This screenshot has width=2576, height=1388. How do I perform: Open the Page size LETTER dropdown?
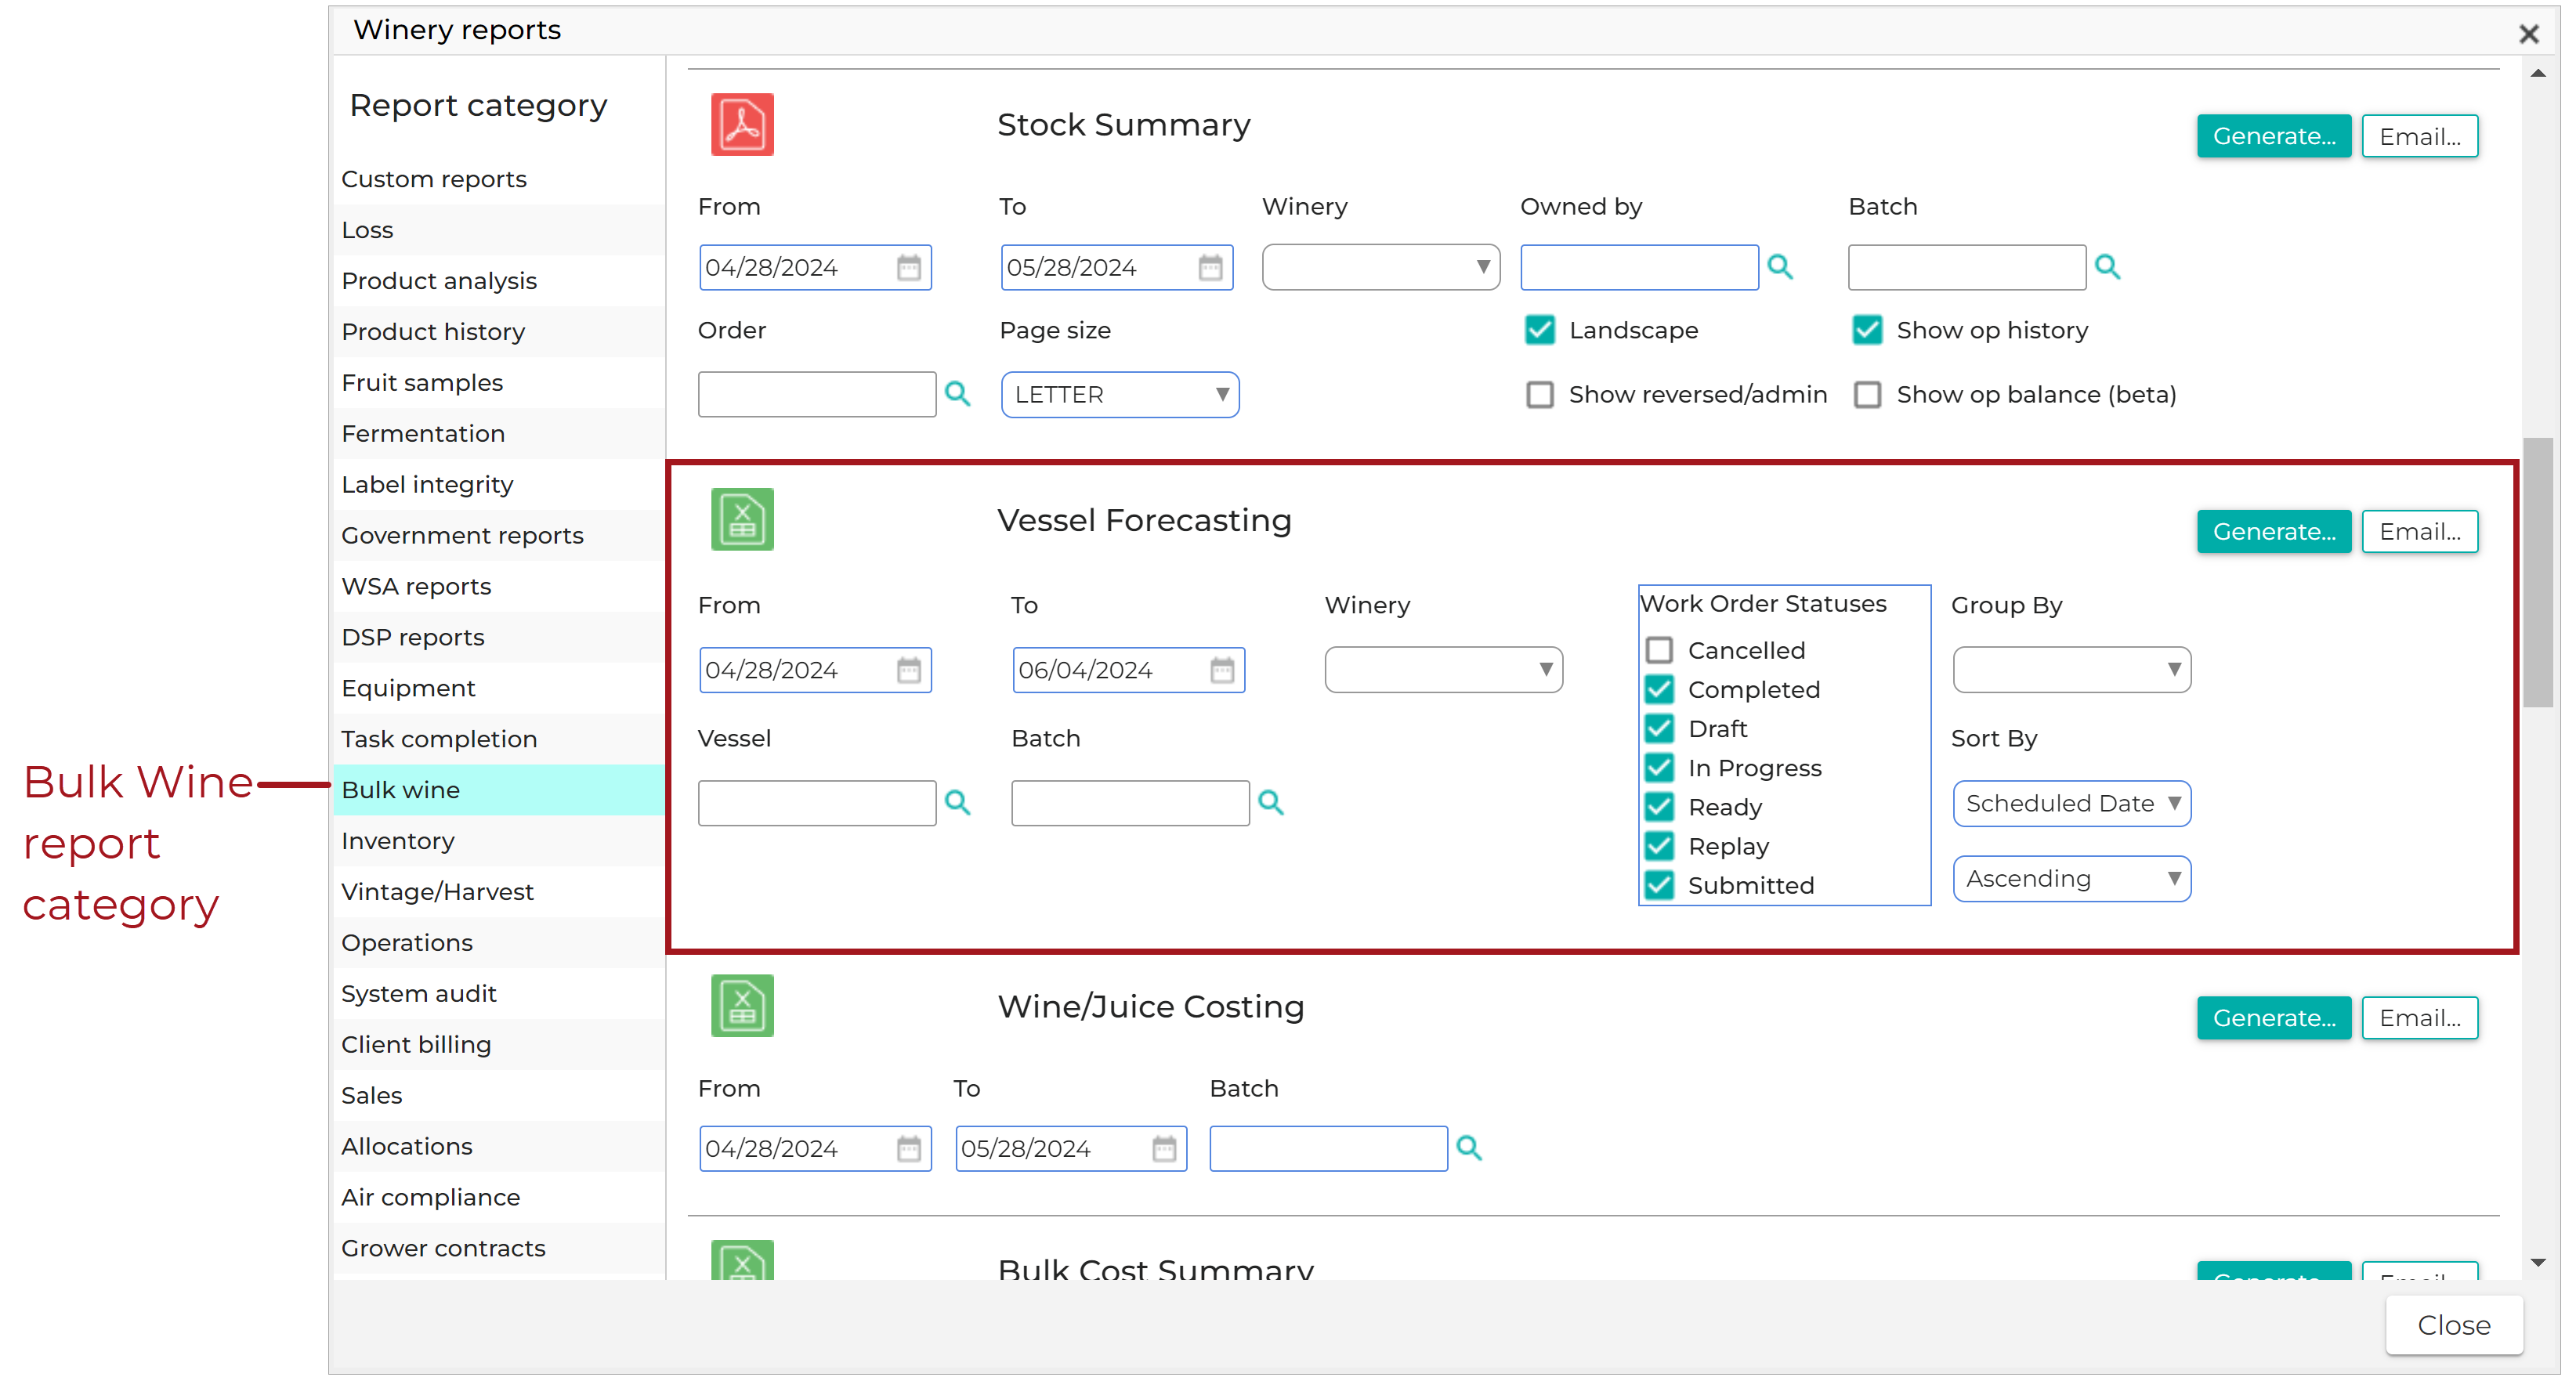[x=1120, y=395]
